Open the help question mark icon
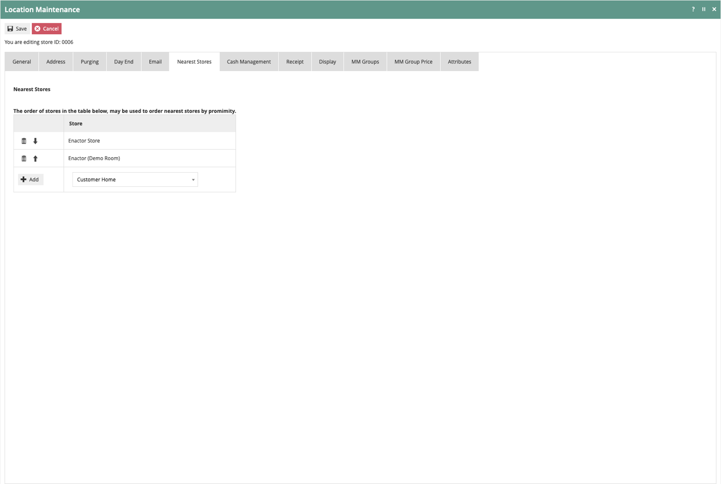 click(693, 9)
